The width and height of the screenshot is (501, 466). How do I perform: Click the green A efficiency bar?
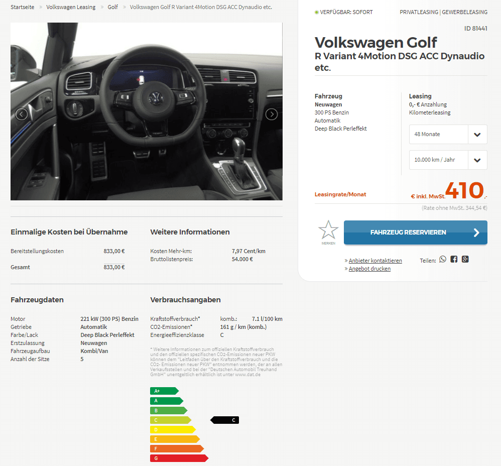pos(167,401)
